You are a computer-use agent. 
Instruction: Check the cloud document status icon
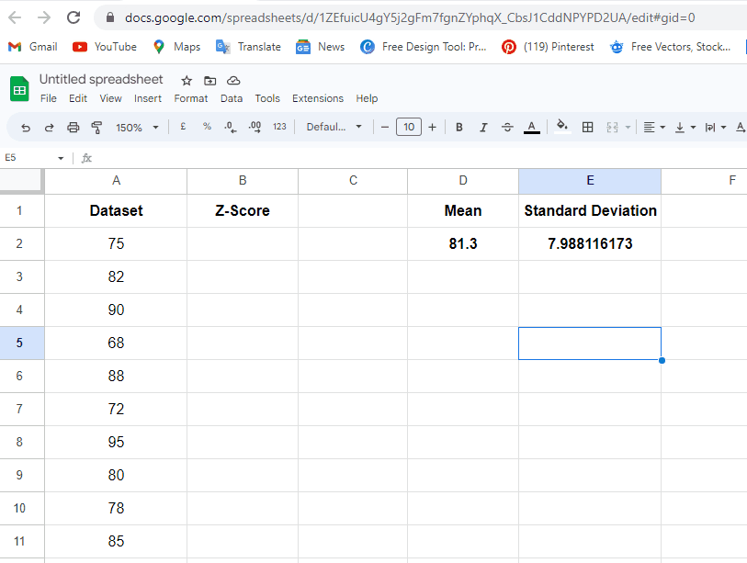pyautogui.click(x=233, y=81)
